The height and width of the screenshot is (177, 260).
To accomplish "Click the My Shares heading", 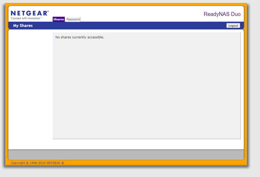I will click(23, 26).
